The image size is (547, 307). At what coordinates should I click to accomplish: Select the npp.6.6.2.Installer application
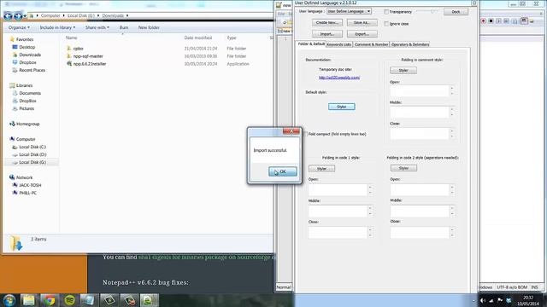pyautogui.click(x=89, y=64)
